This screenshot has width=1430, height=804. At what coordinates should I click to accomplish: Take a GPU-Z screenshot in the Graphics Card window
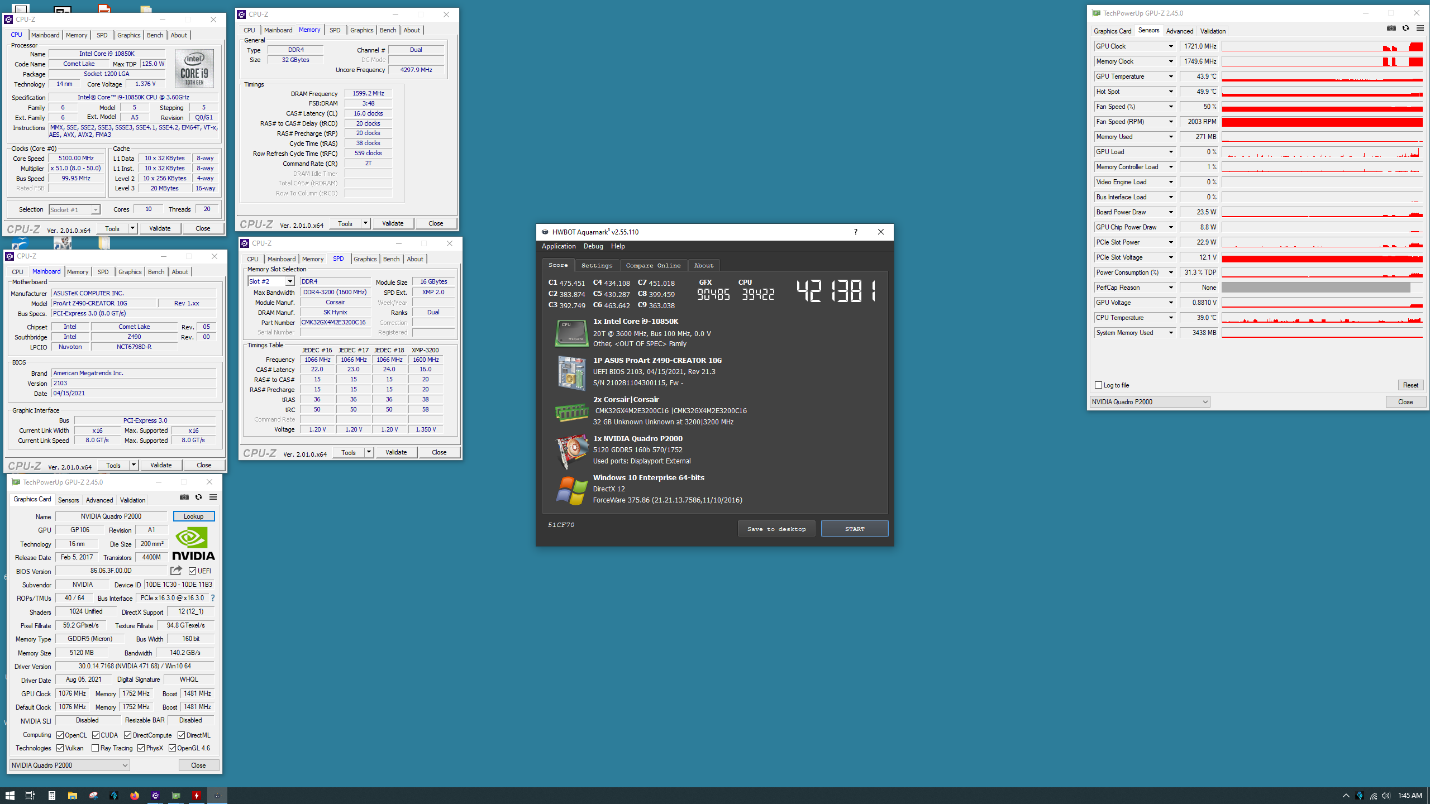[x=184, y=497]
